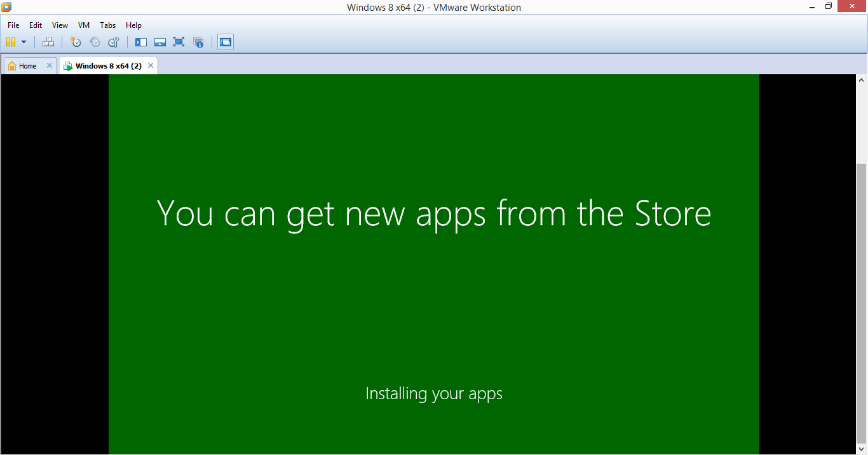Minimize the VMware Workstation window

[x=811, y=6]
